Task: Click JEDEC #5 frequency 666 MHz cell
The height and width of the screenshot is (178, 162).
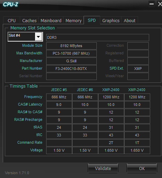Action: coord(59,97)
